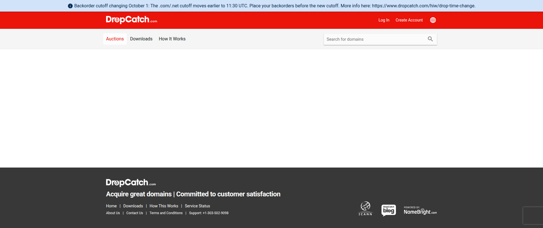This screenshot has width=543, height=228.
Task: Open the How It Works nav item
Action: click(x=172, y=39)
